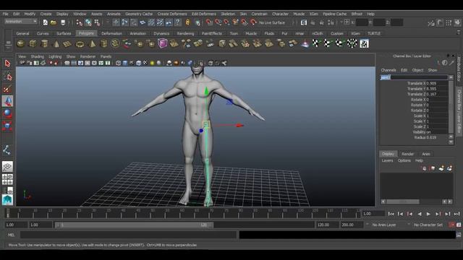Image resolution: width=463 pixels, height=260 pixels.
Task: Click the last checkered UV icon on shelf
Action: pyautogui.click(x=364, y=43)
